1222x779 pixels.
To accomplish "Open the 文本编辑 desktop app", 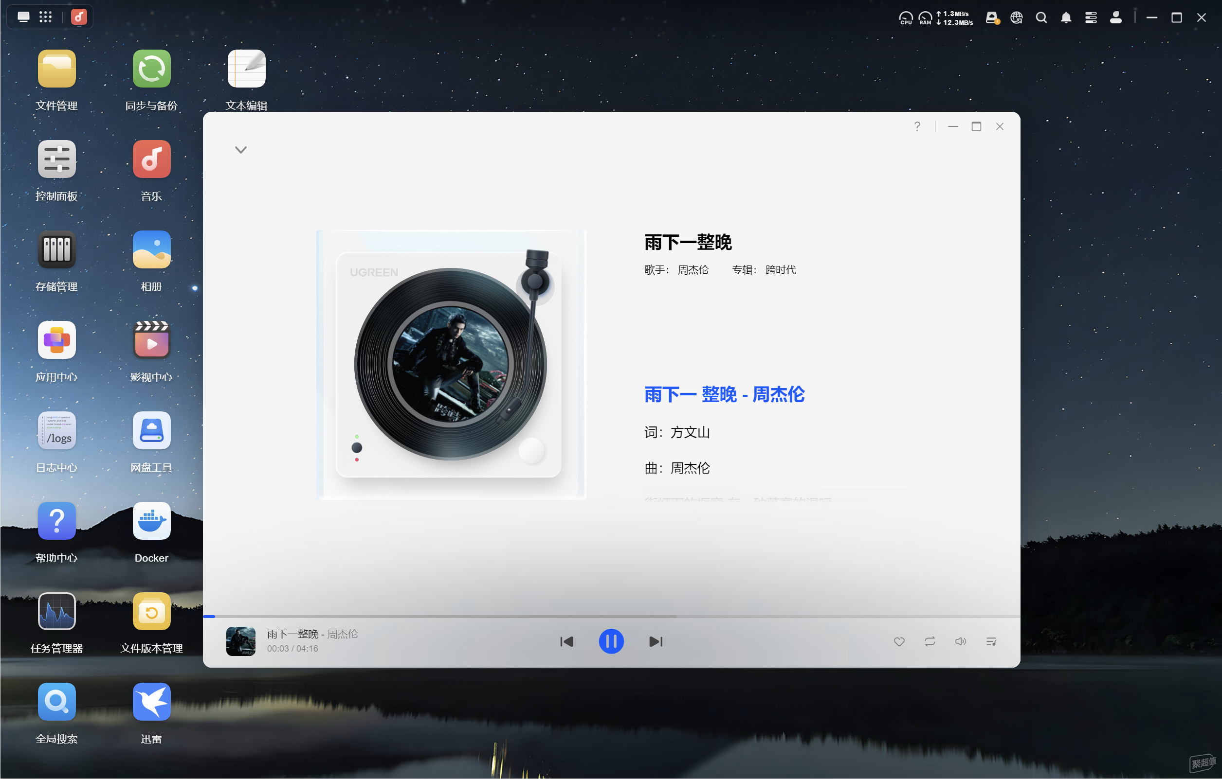I will click(246, 69).
